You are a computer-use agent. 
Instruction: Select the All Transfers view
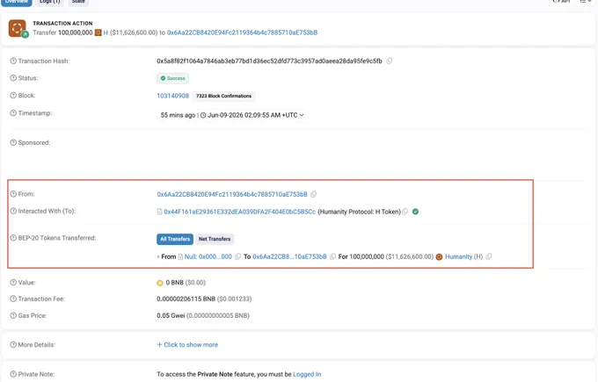pos(175,239)
